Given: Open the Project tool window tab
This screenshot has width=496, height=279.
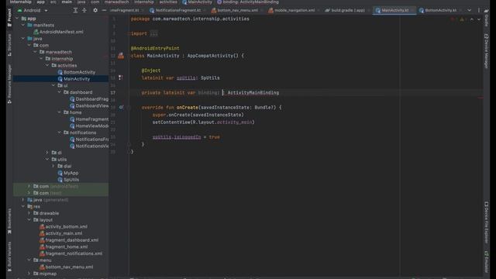Looking at the screenshot, I should (9, 17).
